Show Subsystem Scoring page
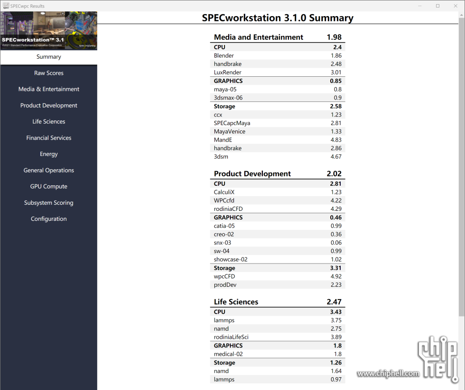 48,202
